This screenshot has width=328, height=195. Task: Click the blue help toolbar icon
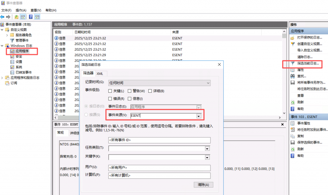[x=31, y=17]
